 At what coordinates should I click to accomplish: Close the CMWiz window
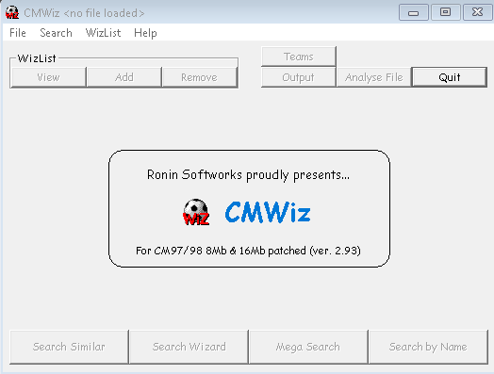coord(477,12)
